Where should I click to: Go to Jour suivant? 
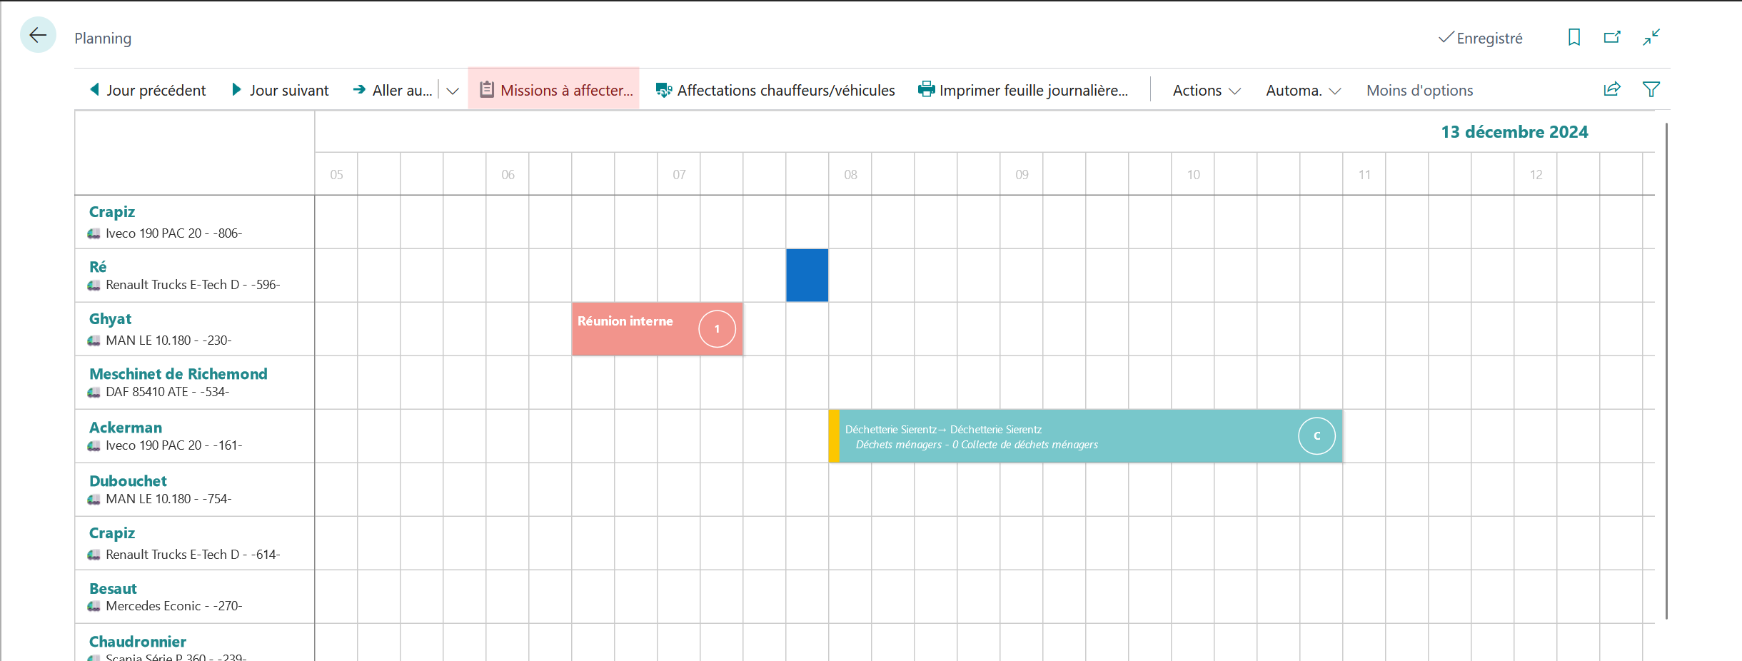(x=281, y=90)
